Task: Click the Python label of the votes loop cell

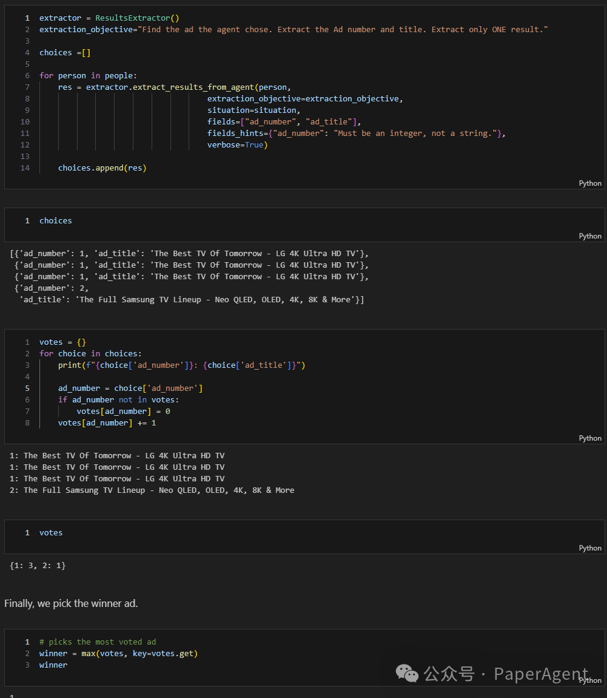Action: coord(589,438)
